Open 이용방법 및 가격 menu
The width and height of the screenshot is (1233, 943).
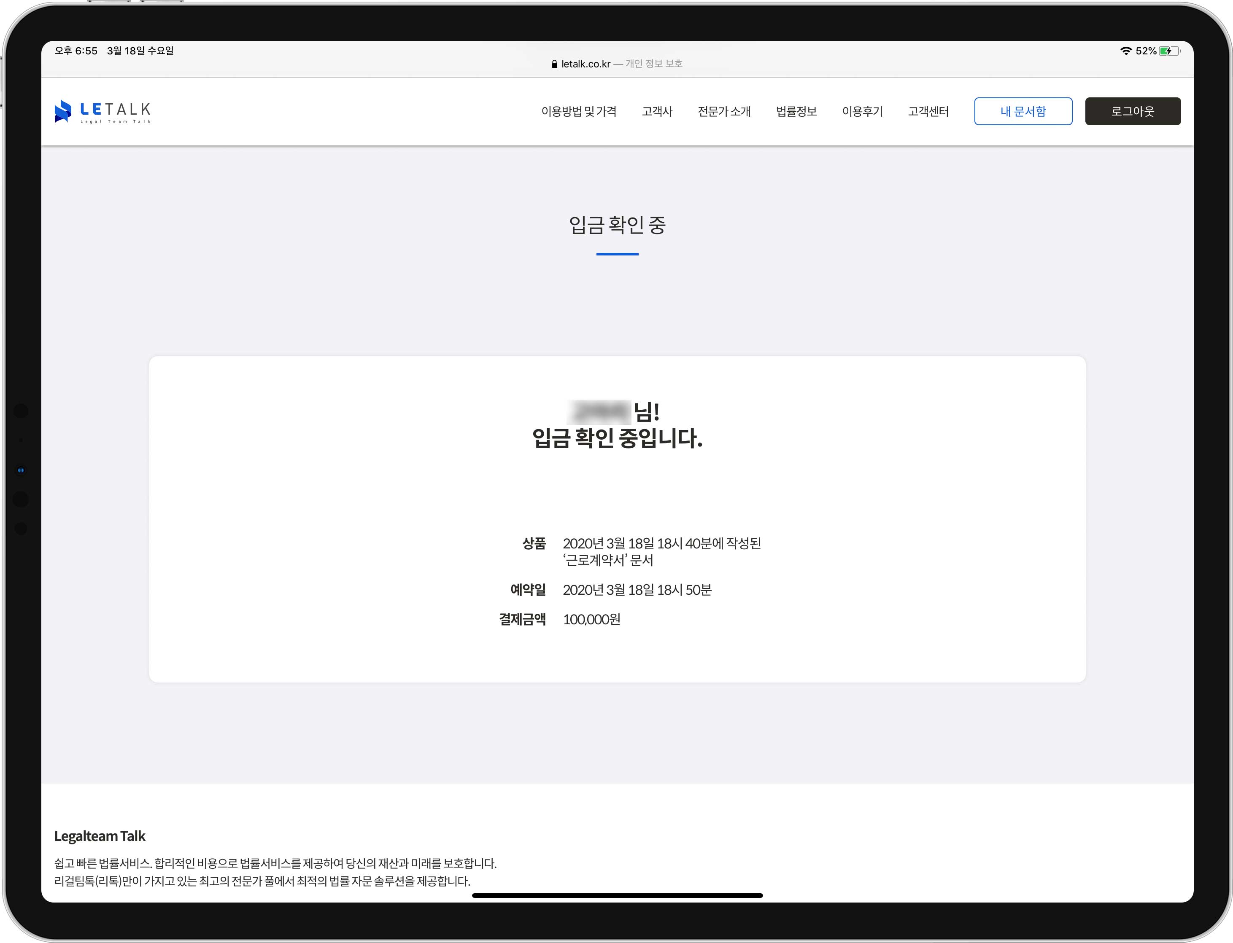(x=579, y=111)
